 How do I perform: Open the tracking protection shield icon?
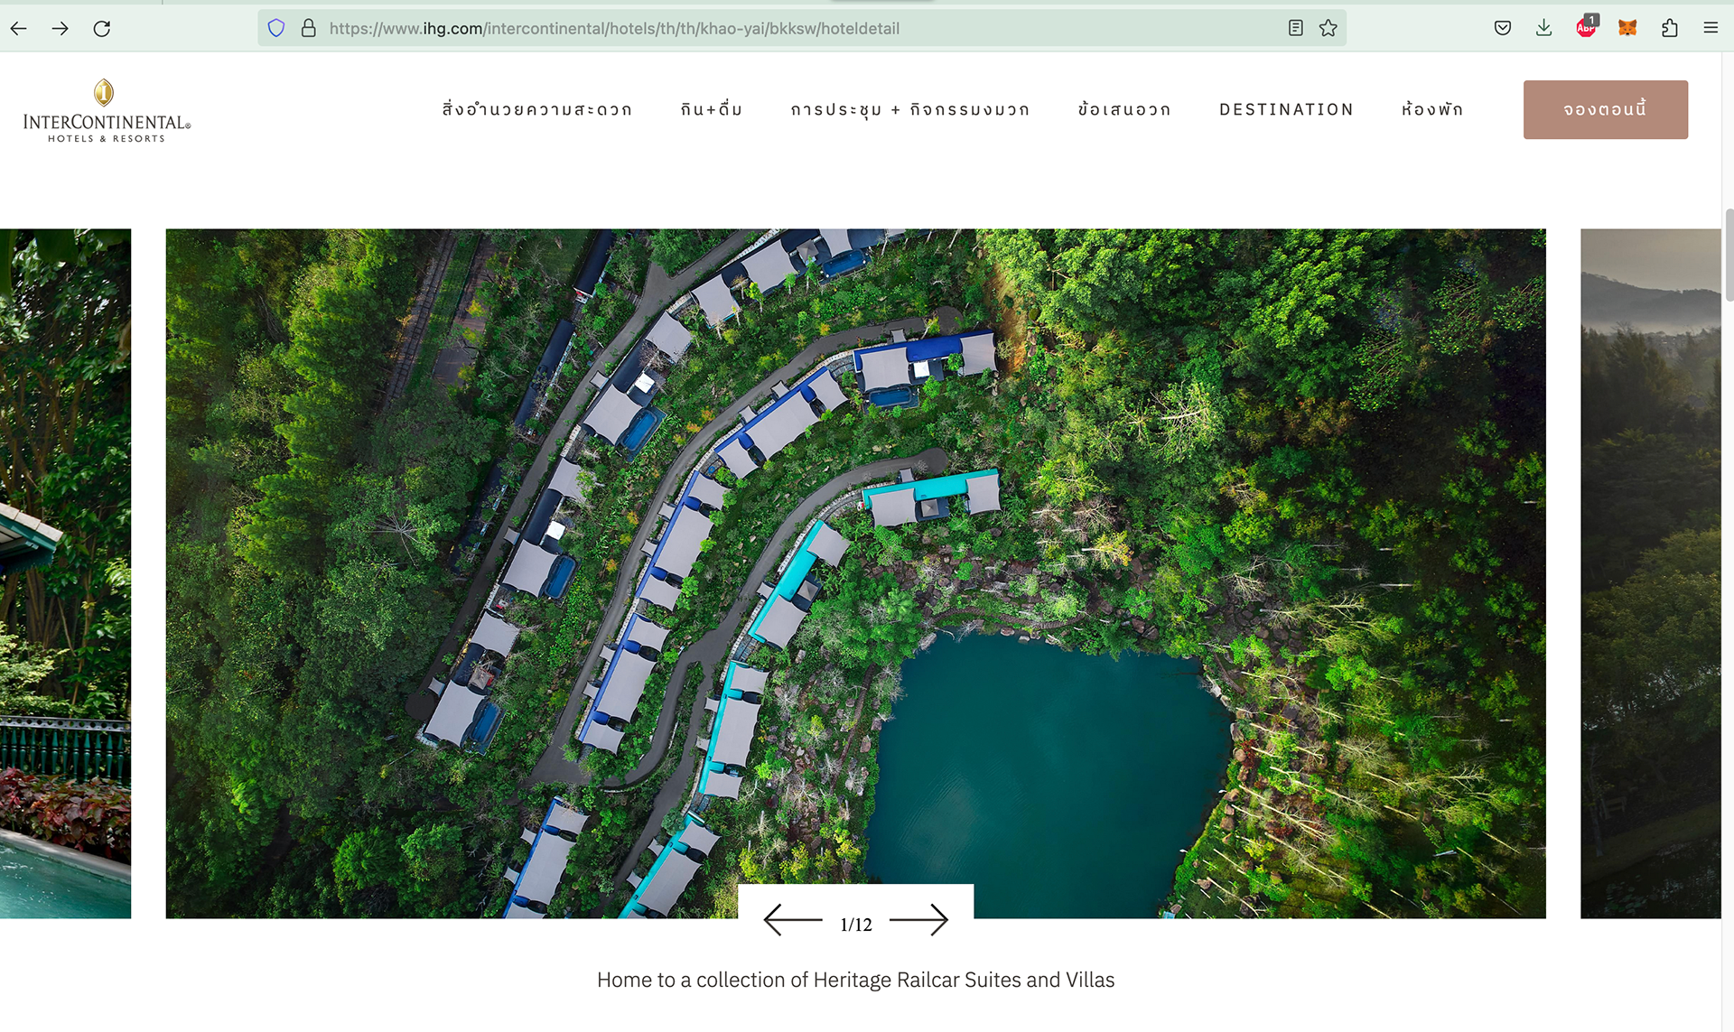click(276, 28)
